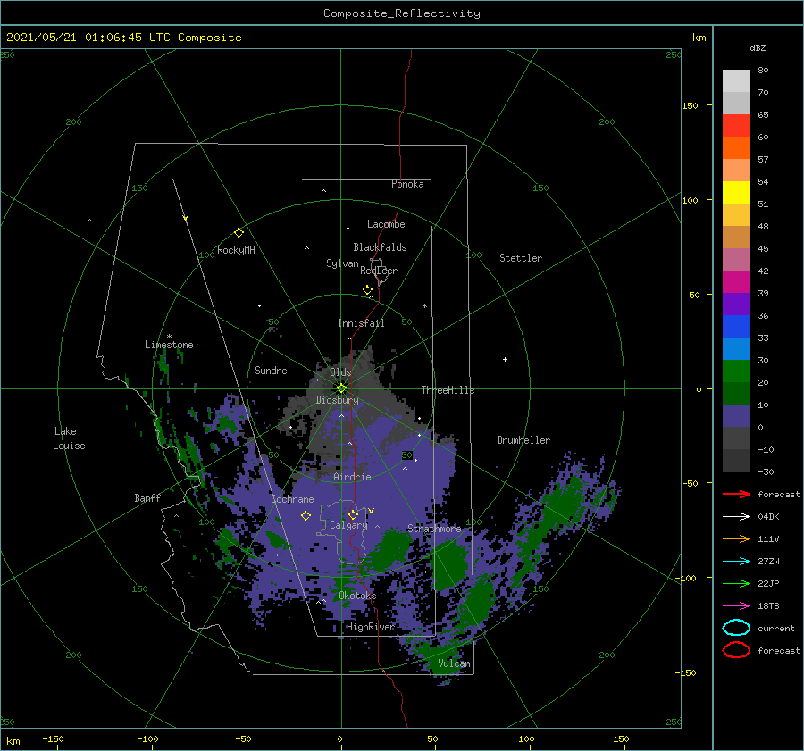Choose the magenta 18TS arrow symbol
Viewport: 804px width, 751px height.
[x=736, y=605]
